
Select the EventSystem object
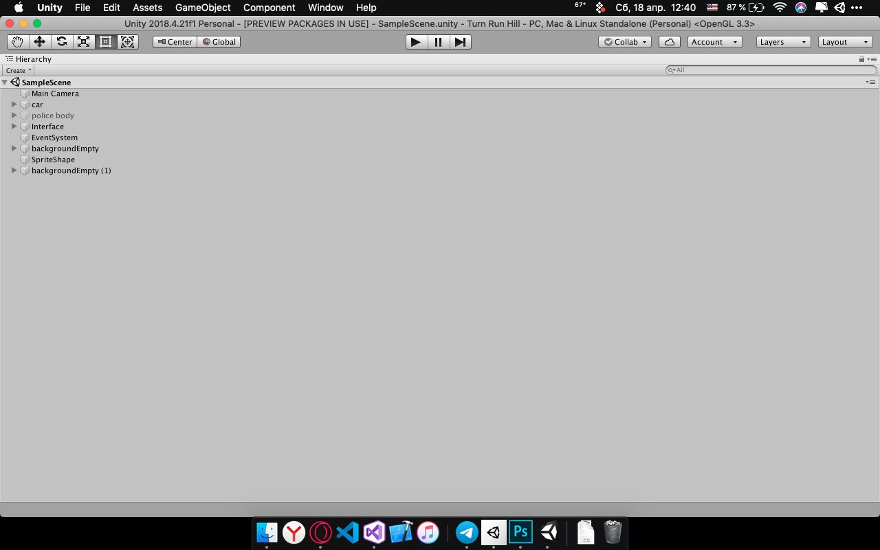[x=54, y=137]
